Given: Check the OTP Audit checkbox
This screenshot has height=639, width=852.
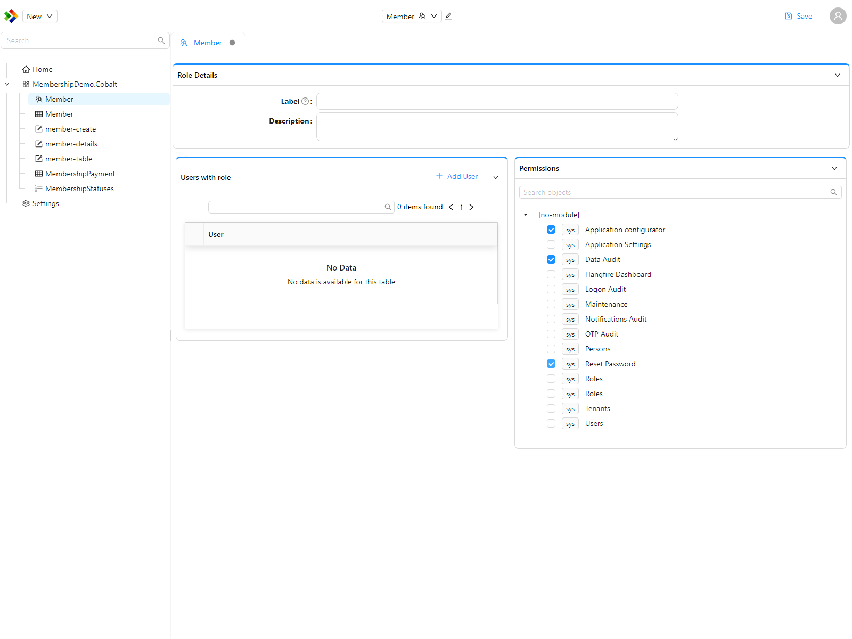Looking at the screenshot, I should [551, 334].
